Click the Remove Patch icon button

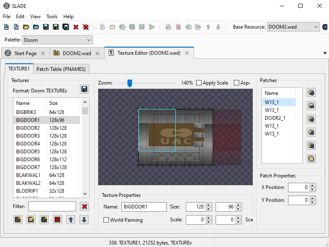(311, 106)
